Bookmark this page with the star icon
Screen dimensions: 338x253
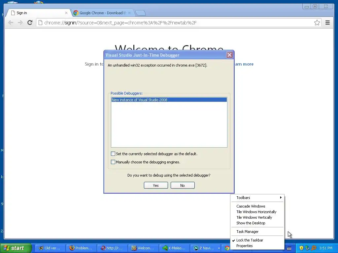click(317, 23)
